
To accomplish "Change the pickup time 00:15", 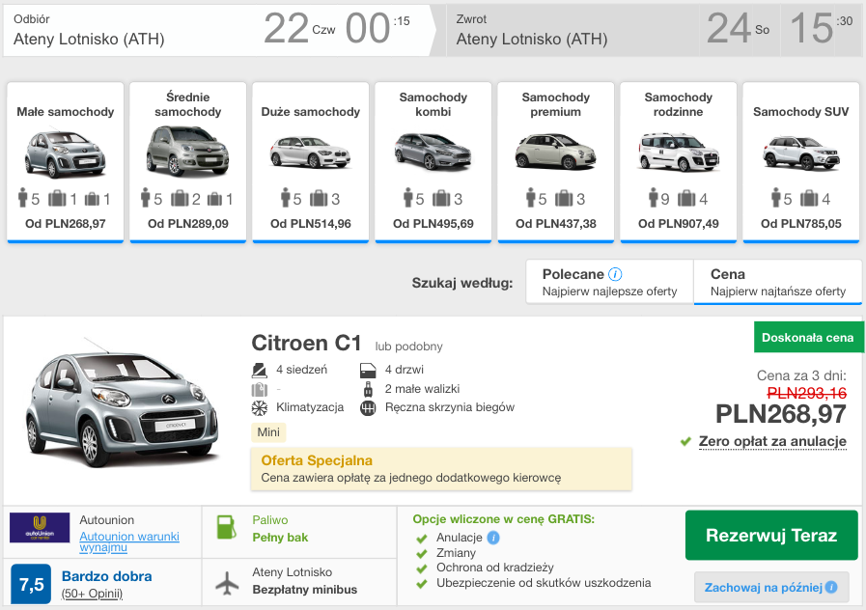I will [x=377, y=29].
